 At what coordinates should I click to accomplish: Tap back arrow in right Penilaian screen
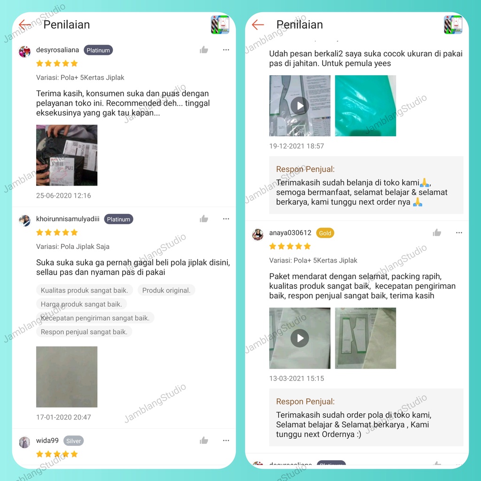258,24
